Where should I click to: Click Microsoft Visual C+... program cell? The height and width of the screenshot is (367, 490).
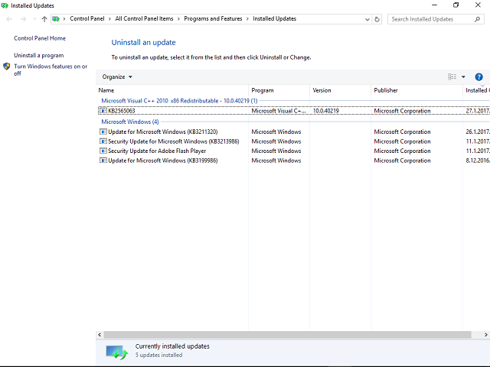[x=279, y=111]
